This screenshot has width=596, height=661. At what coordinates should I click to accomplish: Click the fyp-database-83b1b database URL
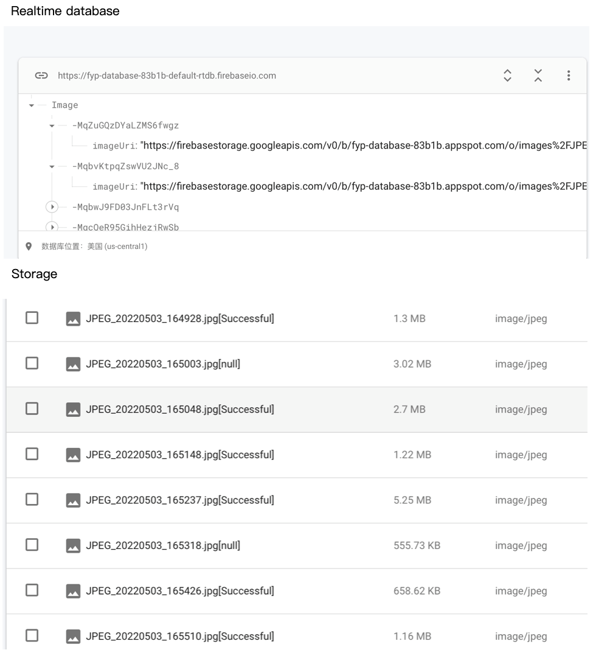[167, 76]
